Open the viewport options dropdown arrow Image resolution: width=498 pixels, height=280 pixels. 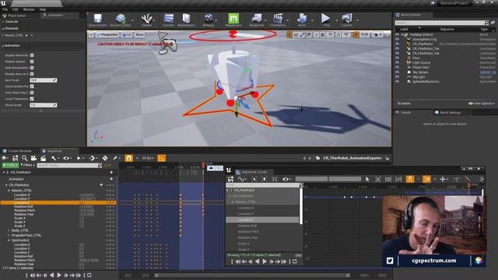(x=91, y=34)
